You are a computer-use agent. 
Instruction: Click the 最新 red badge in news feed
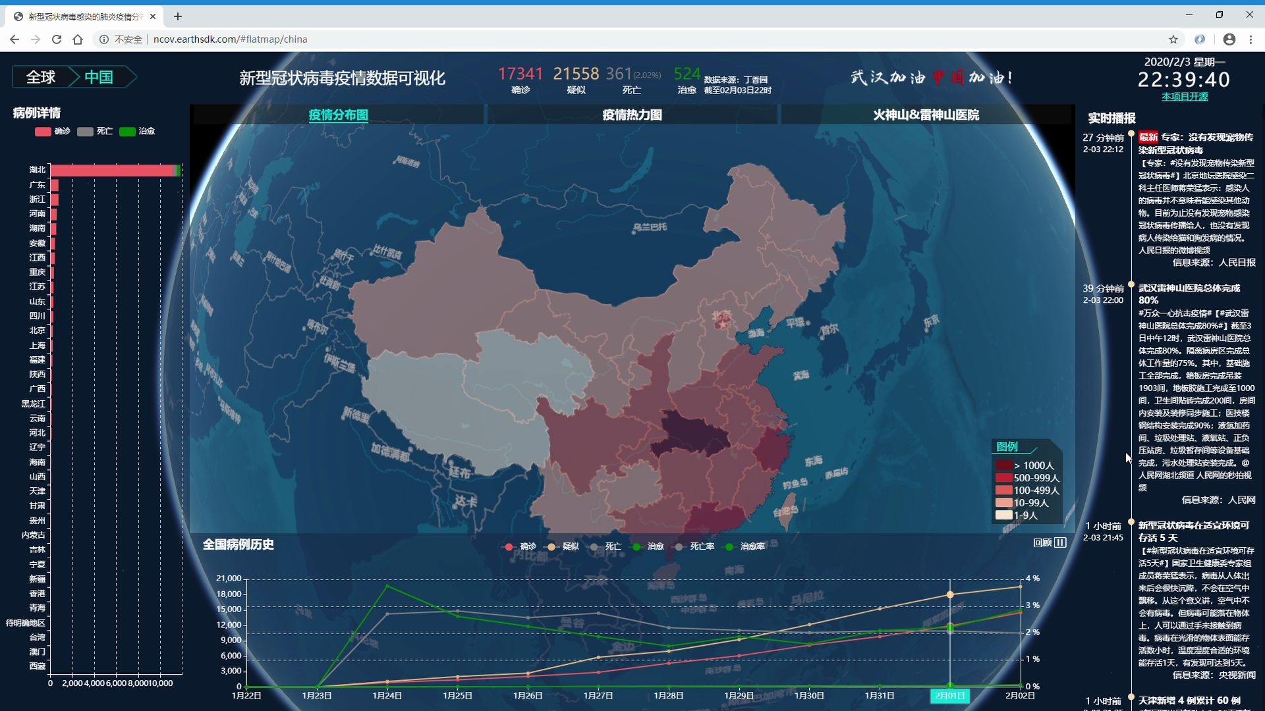(1148, 137)
